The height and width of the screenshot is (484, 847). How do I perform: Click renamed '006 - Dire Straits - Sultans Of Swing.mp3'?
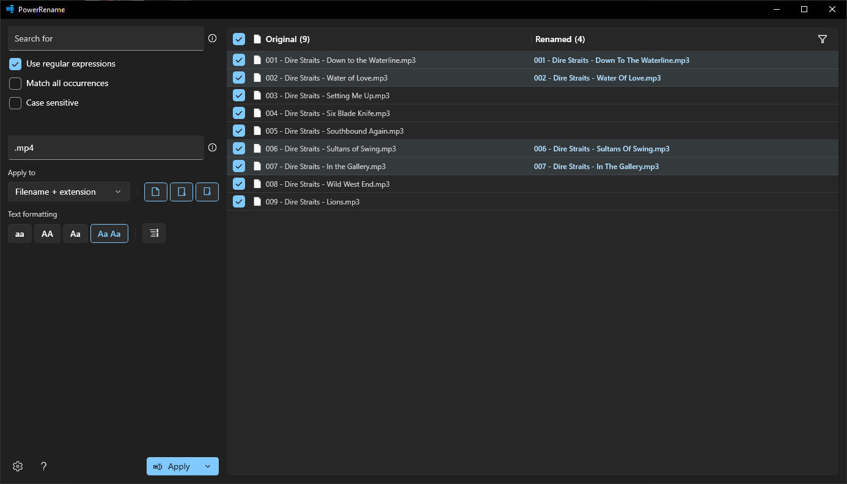[x=601, y=149]
